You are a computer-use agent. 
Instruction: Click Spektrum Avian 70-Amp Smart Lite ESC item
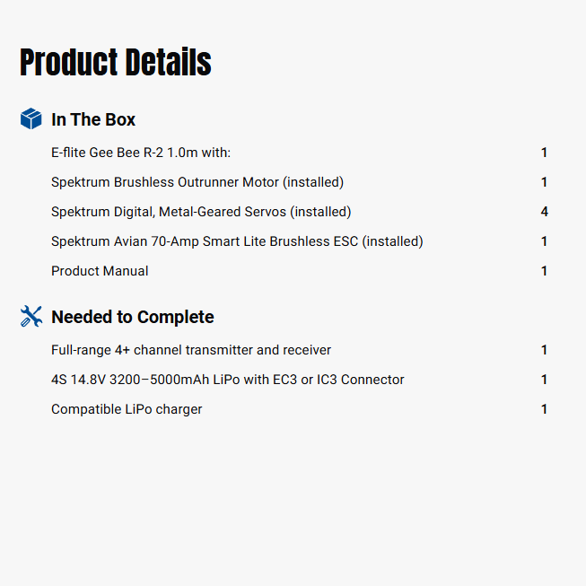pyautogui.click(x=237, y=241)
